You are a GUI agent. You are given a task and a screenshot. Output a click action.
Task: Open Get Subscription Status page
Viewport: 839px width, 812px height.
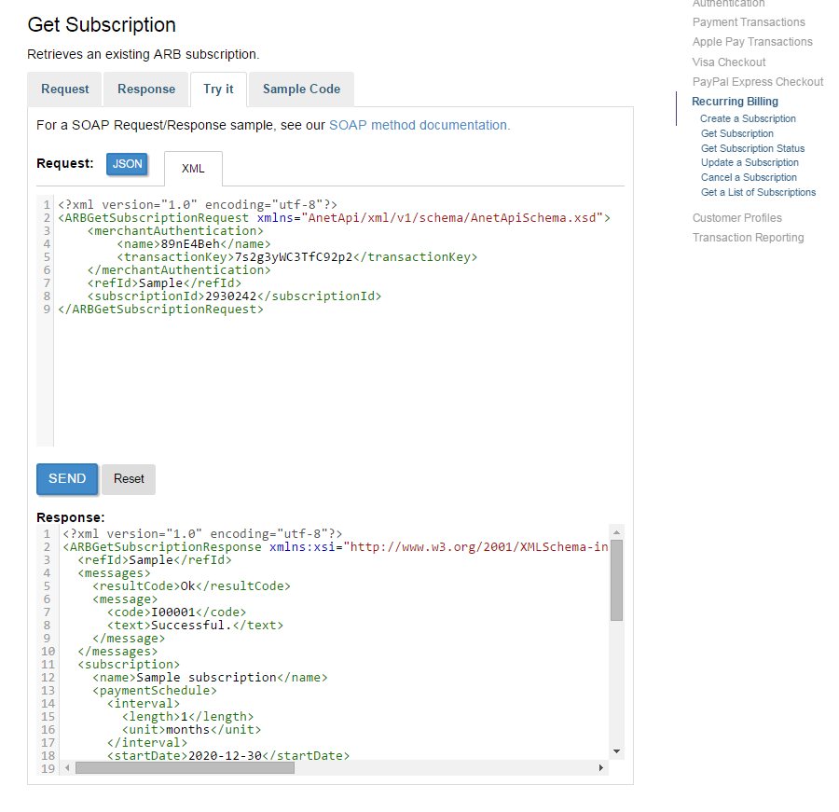754,148
